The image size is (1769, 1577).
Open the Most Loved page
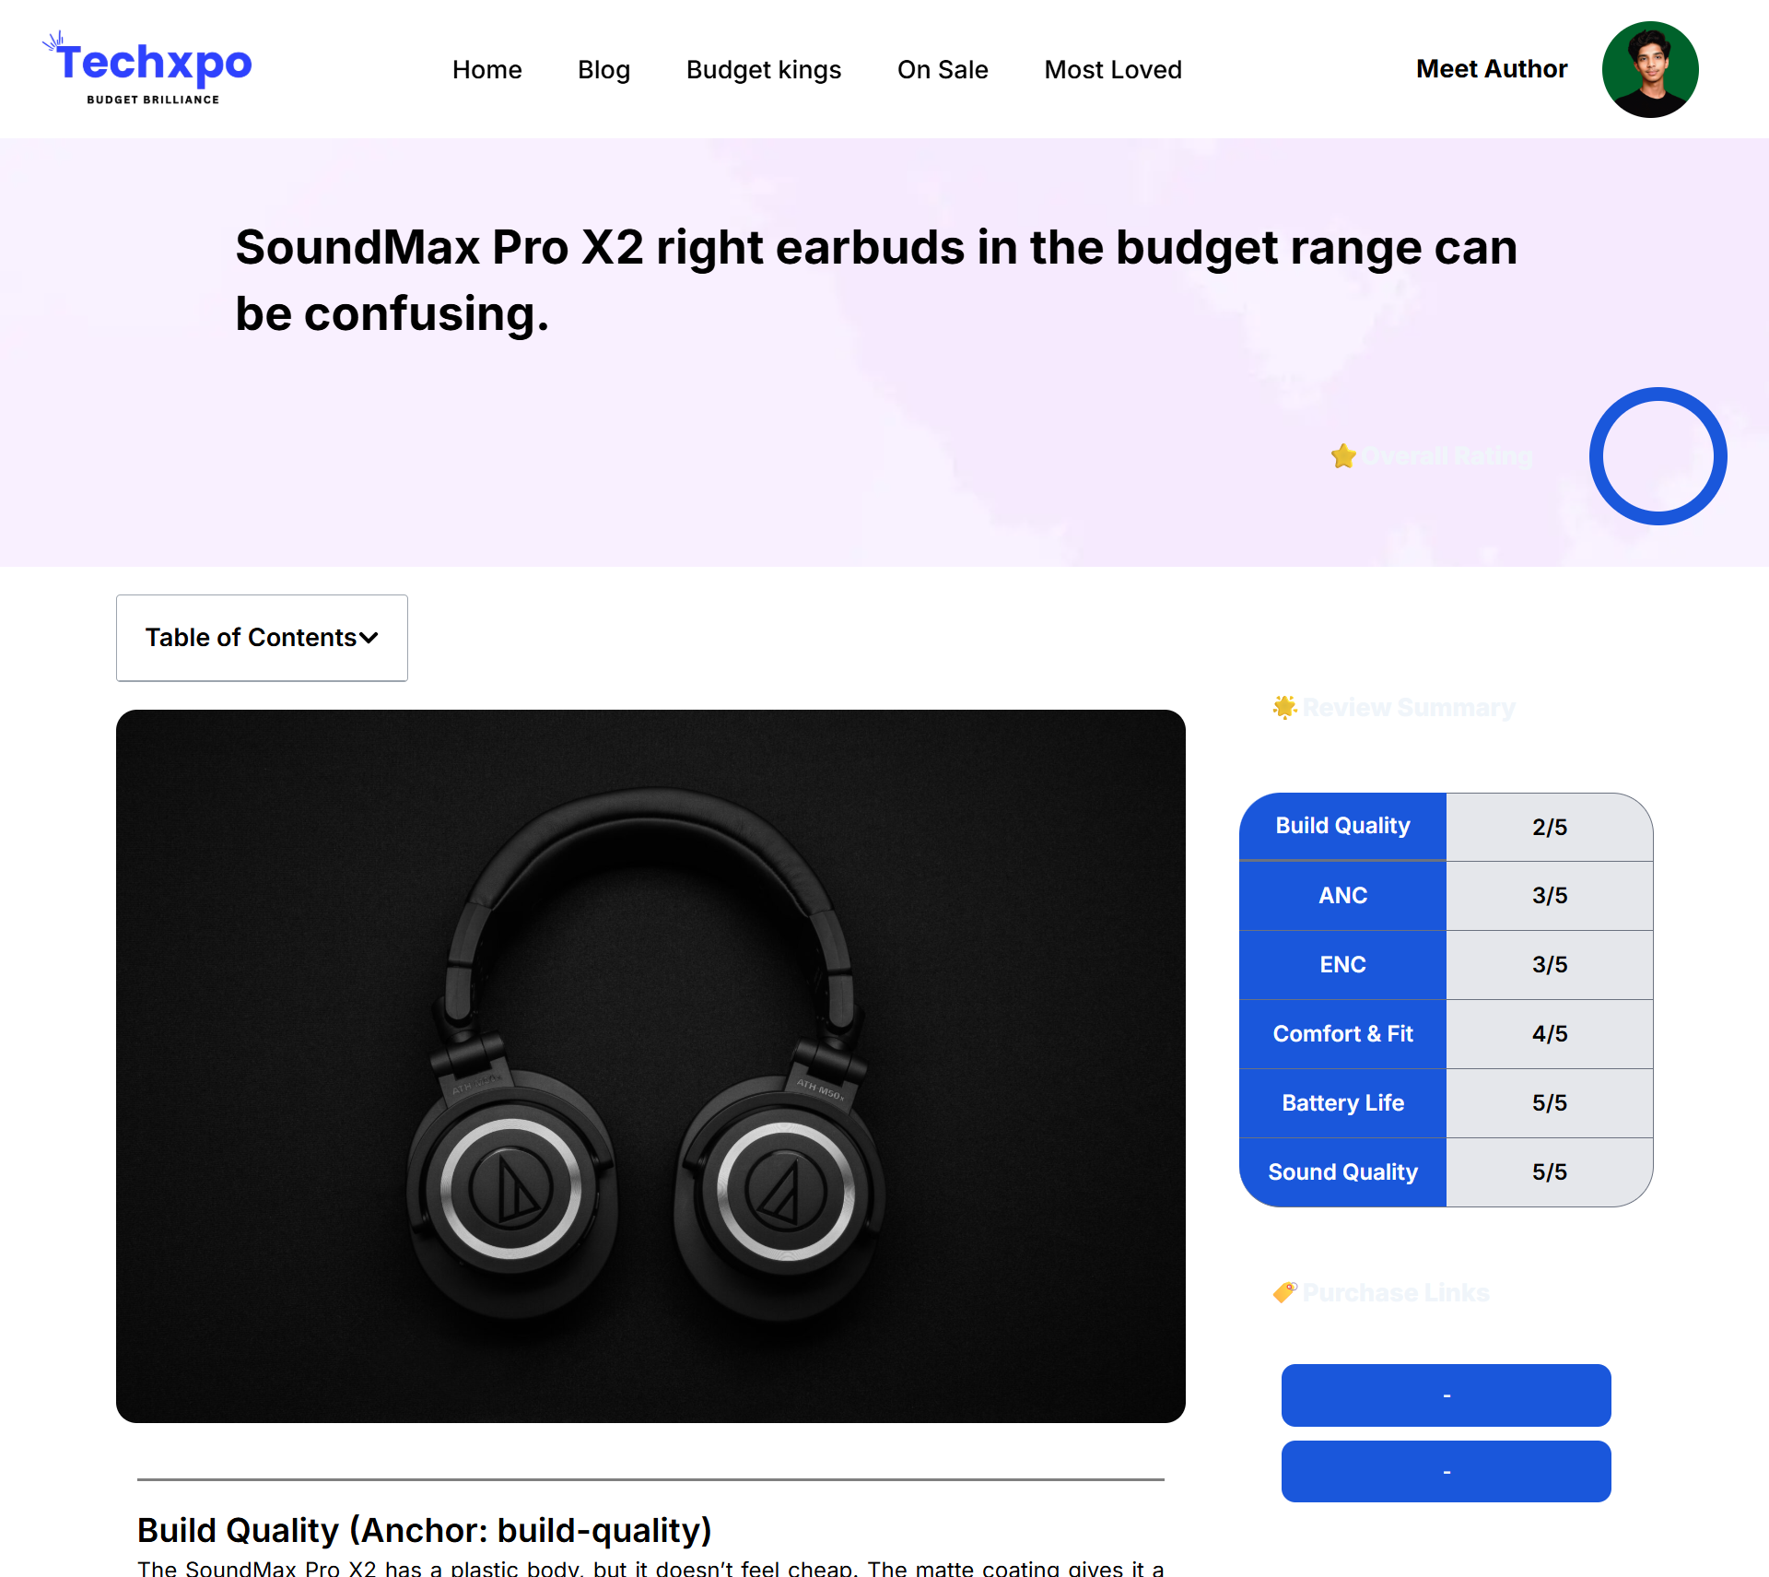coord(1113,70)
